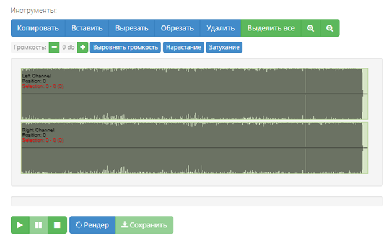Image resolution: width=389 pixels, height=246 pixels.
Task: Click the zoom in magnifier icon
Action: (310, 28)
